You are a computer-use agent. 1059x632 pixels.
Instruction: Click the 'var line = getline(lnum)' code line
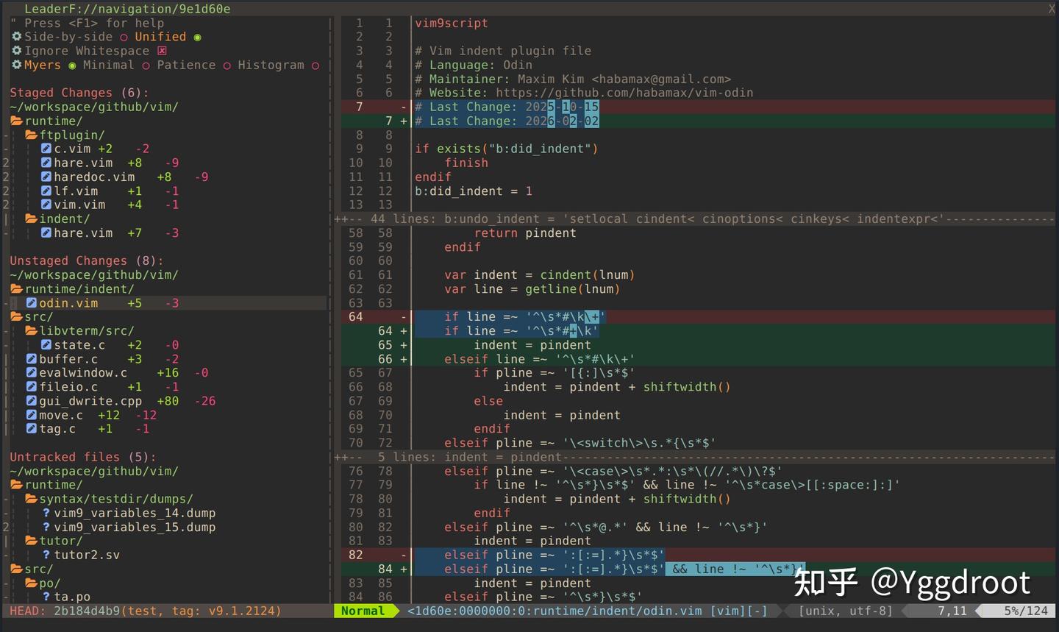pos(532,289)
